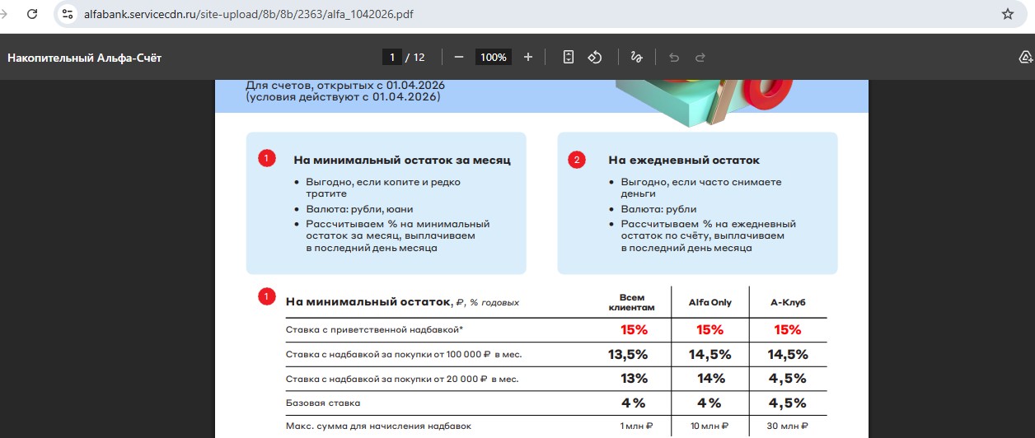Zoom in the PDF with plus button
The height and width of the screenshot is (438, 1035).
pos(528,57)
